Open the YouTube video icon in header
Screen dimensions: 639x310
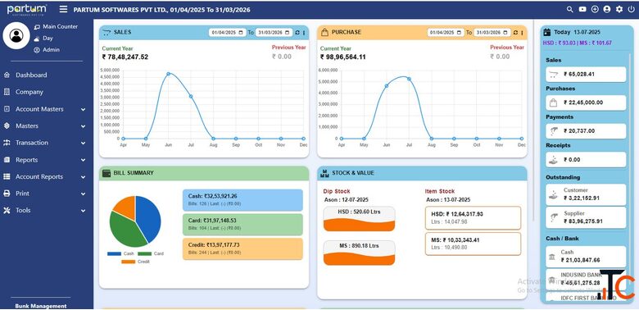point(582,9)
